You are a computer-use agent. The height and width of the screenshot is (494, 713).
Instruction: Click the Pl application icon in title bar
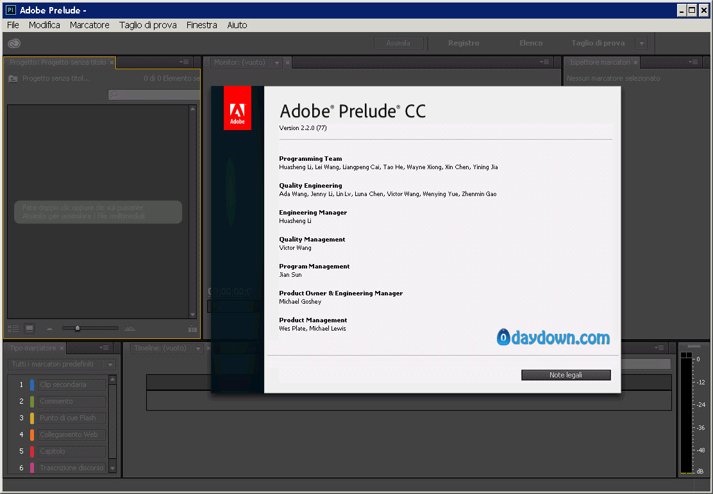click(10, 10)
